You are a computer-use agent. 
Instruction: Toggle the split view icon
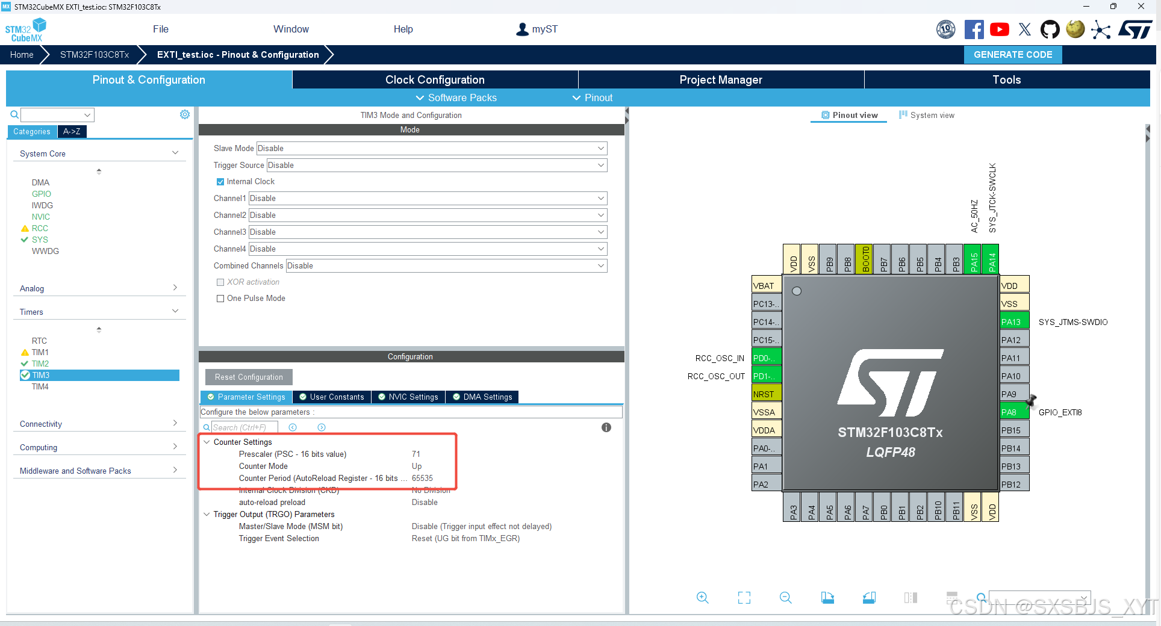click(x=910, y=598)
